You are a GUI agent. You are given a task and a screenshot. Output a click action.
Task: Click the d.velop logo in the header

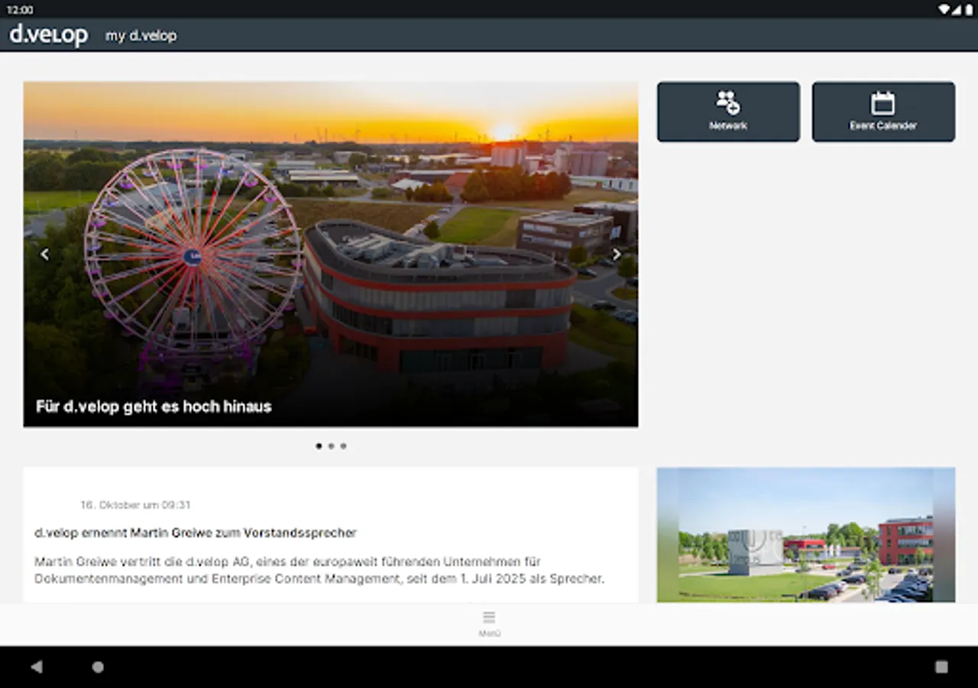[x=47, y=34]
